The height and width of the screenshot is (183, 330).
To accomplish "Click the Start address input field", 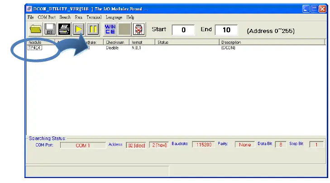I will point(183,30).
